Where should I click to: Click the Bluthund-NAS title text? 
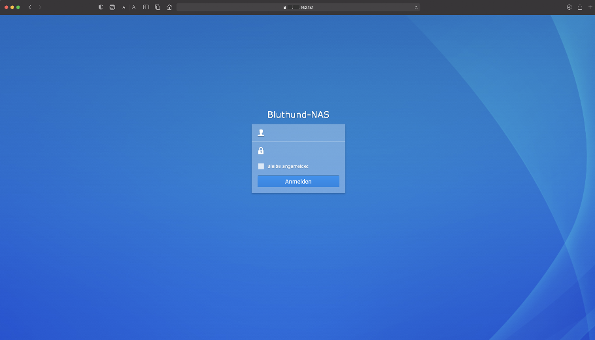(x=298, y=114)
